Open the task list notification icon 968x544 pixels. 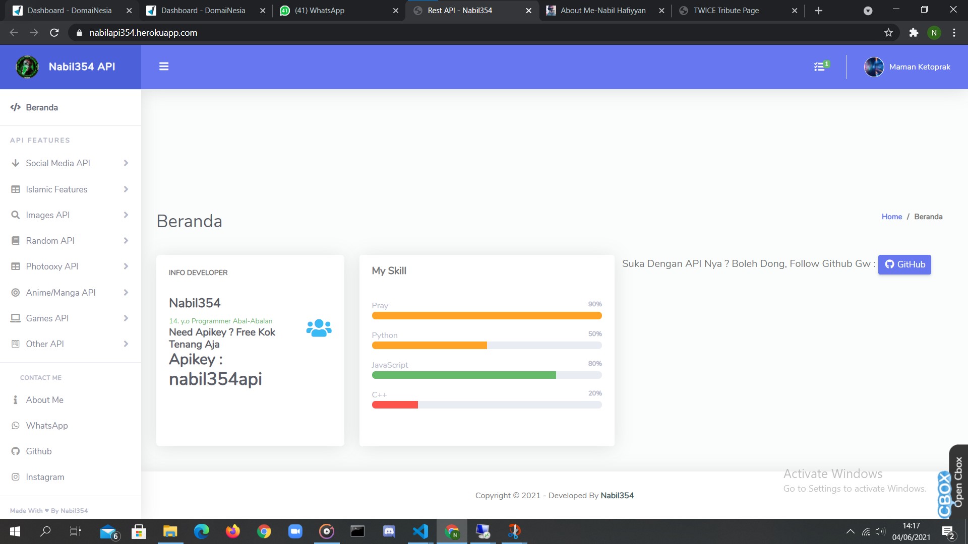coord(820,66)
